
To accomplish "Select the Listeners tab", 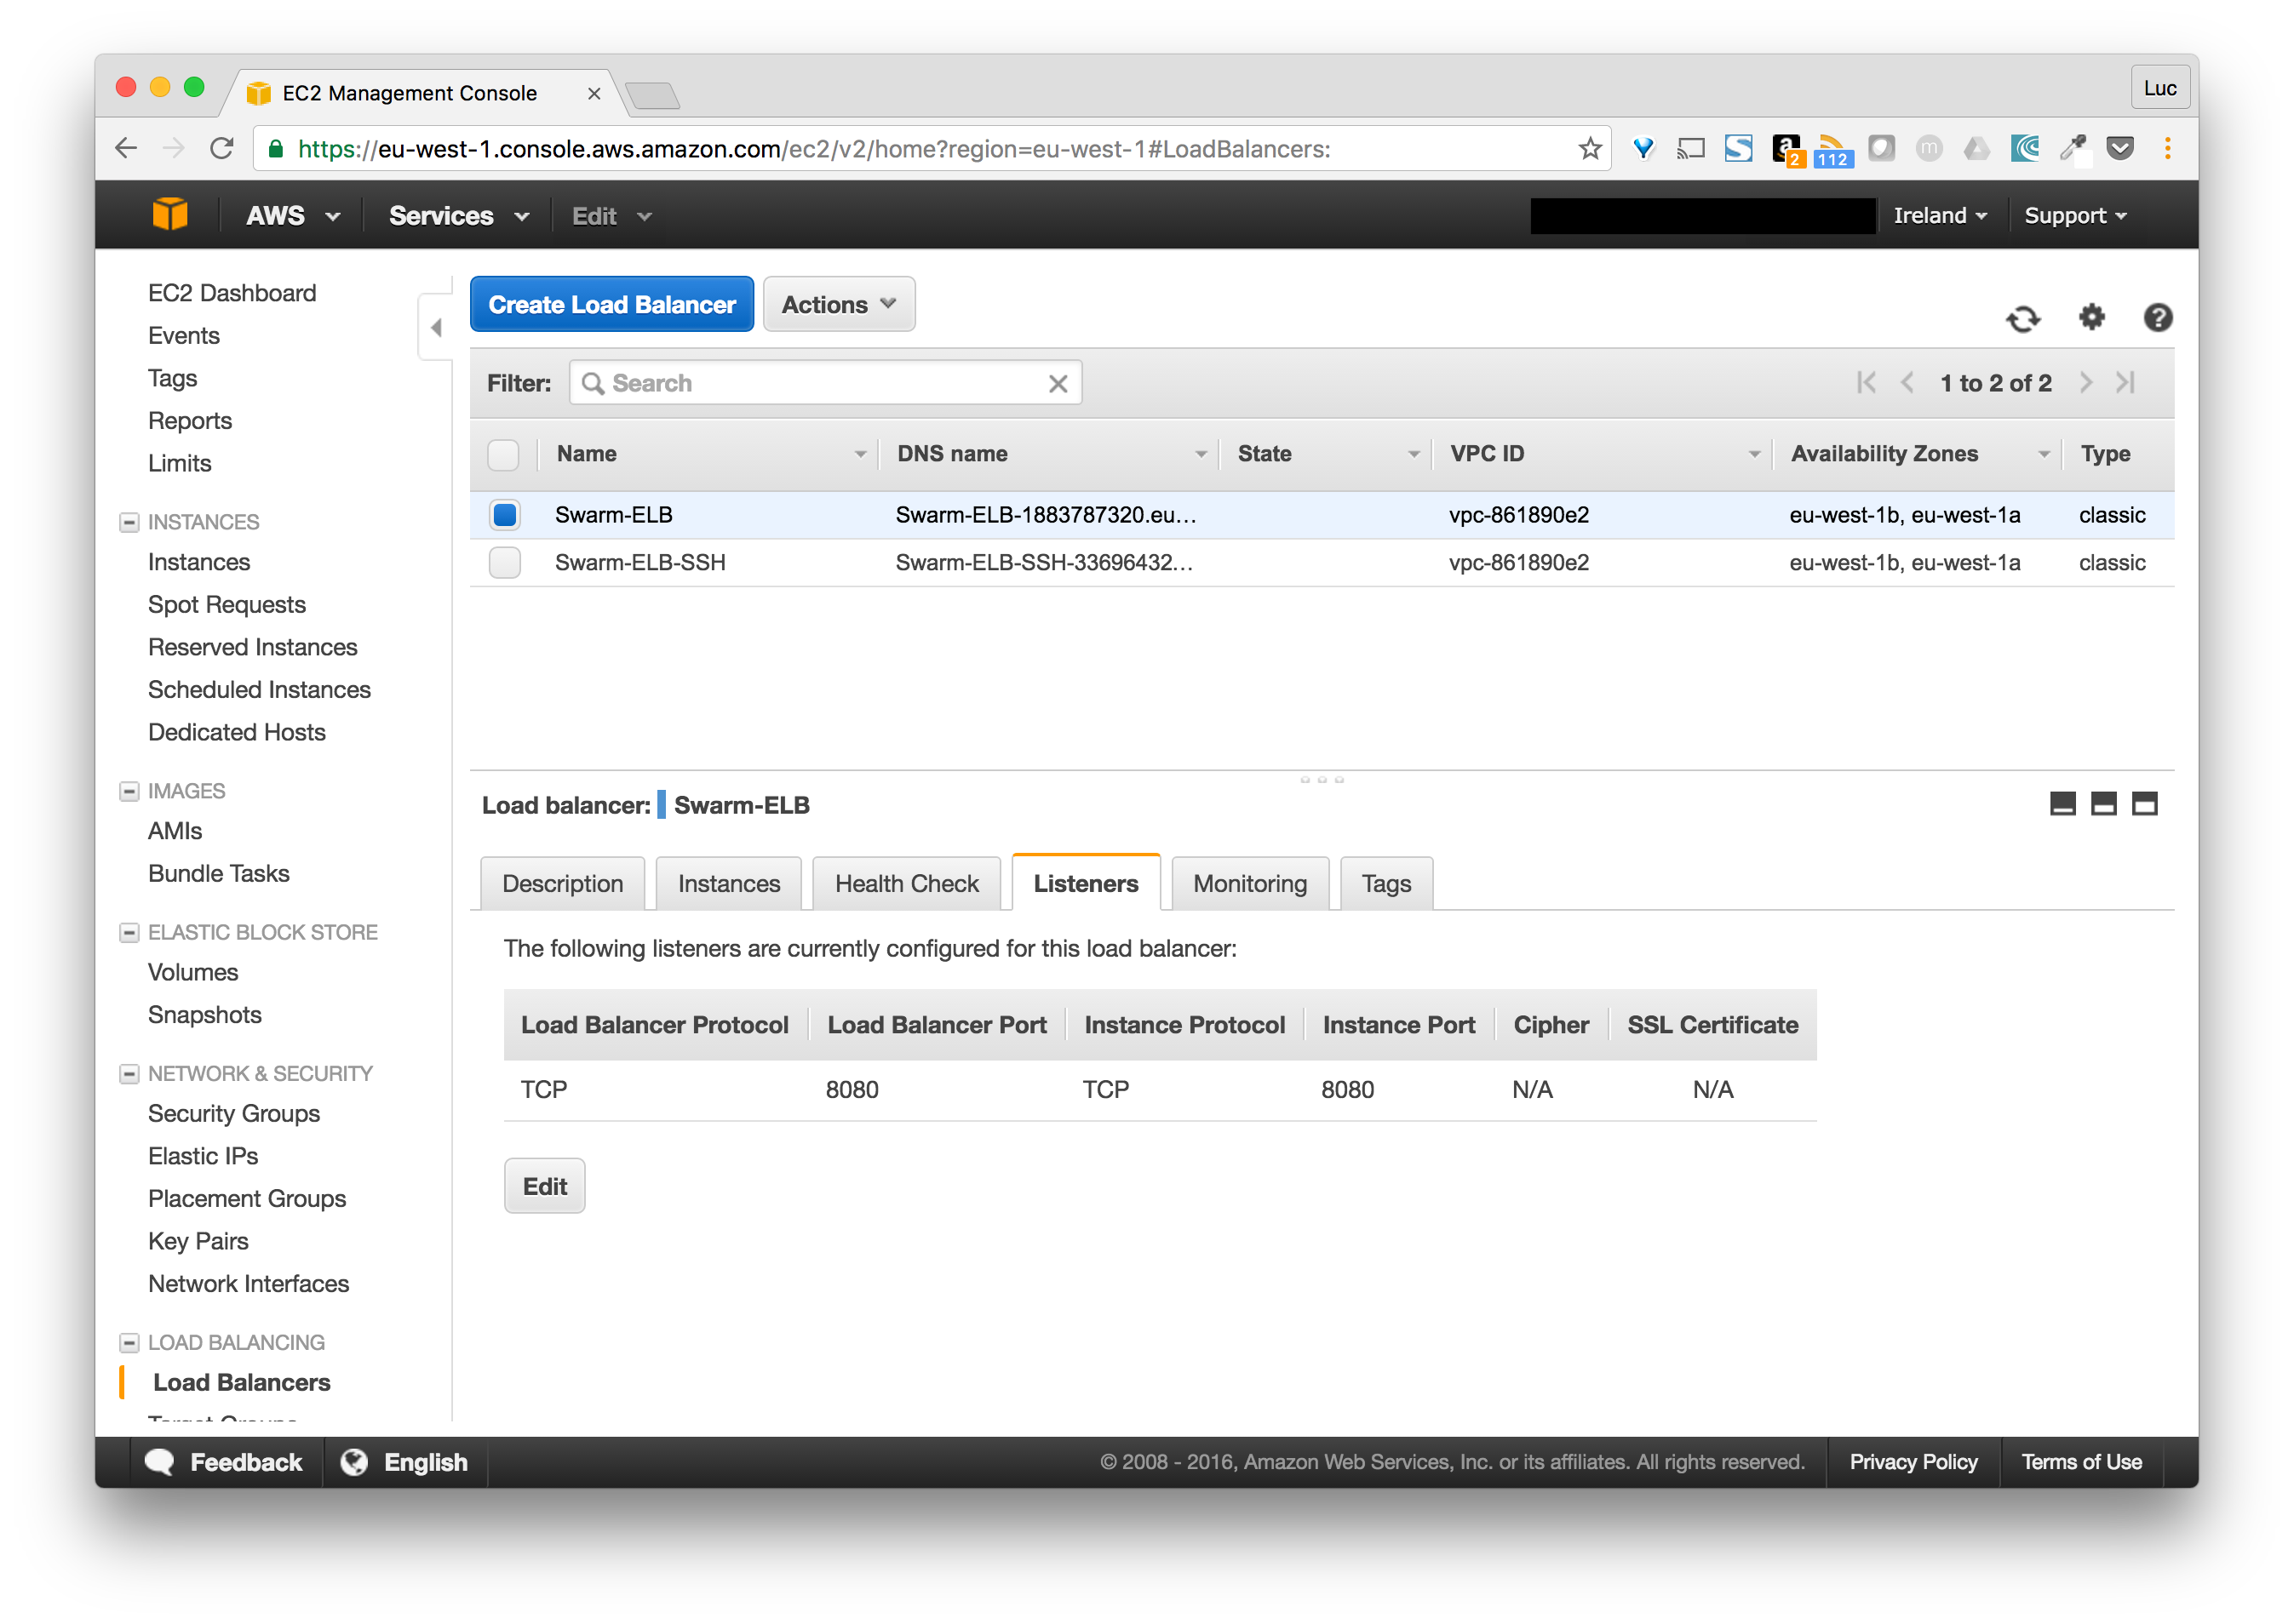I will (x=1086, y=883).
